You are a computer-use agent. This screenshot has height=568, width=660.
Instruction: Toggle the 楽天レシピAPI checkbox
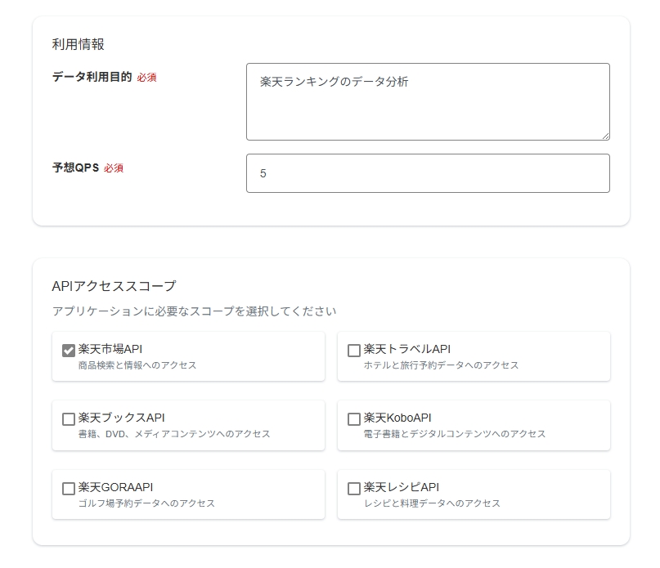354,488
